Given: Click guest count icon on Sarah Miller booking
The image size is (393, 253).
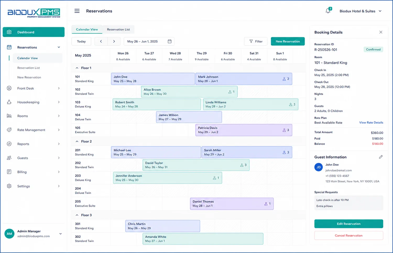Looking at the screenshot, I should (x=284, y=152).
